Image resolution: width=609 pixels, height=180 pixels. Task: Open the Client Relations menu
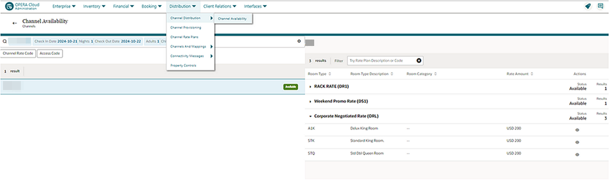tap(220, 6)
